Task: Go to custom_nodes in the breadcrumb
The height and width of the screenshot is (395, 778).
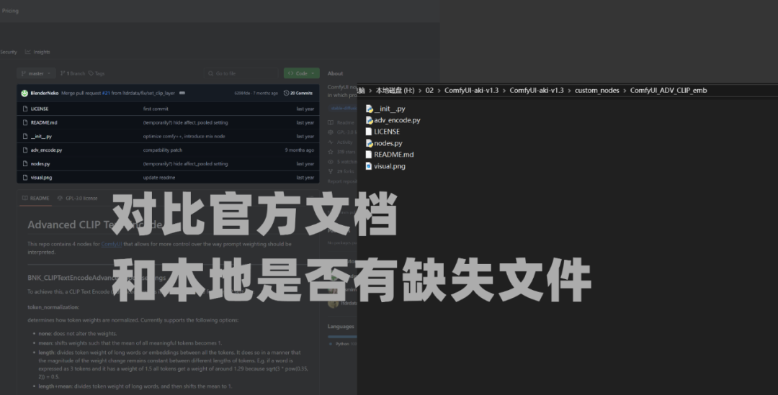Action: click(x=597, y=90)
